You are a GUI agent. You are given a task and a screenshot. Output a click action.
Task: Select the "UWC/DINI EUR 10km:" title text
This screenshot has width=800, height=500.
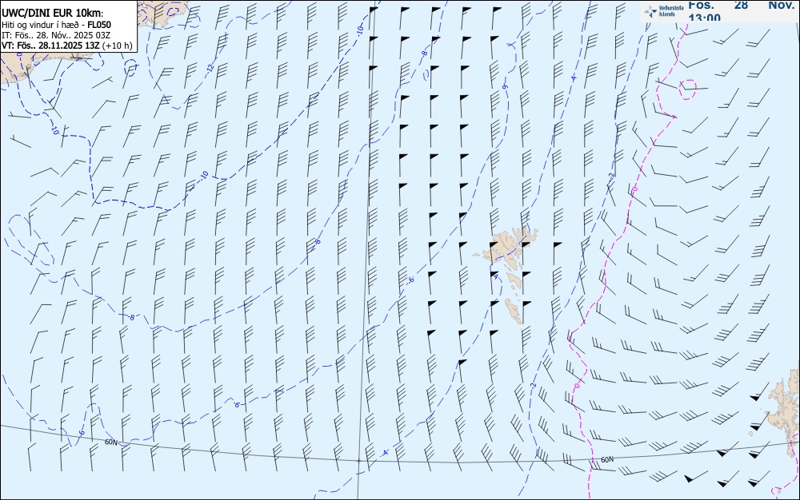pos(53,14)
